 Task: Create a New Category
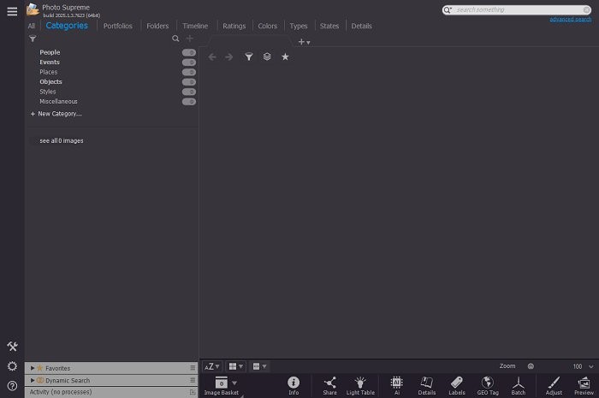coord(56,114)
